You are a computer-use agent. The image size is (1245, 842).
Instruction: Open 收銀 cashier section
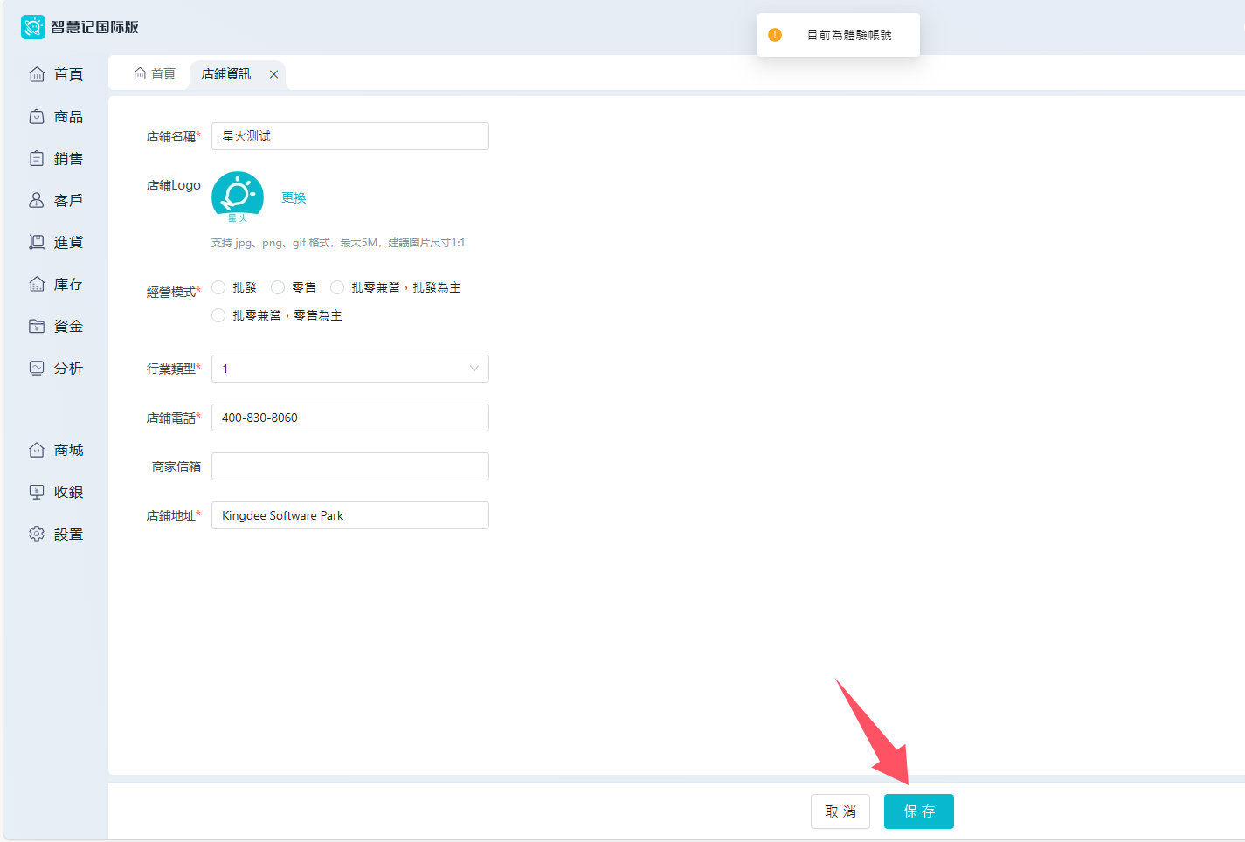(x=57, y=493)
